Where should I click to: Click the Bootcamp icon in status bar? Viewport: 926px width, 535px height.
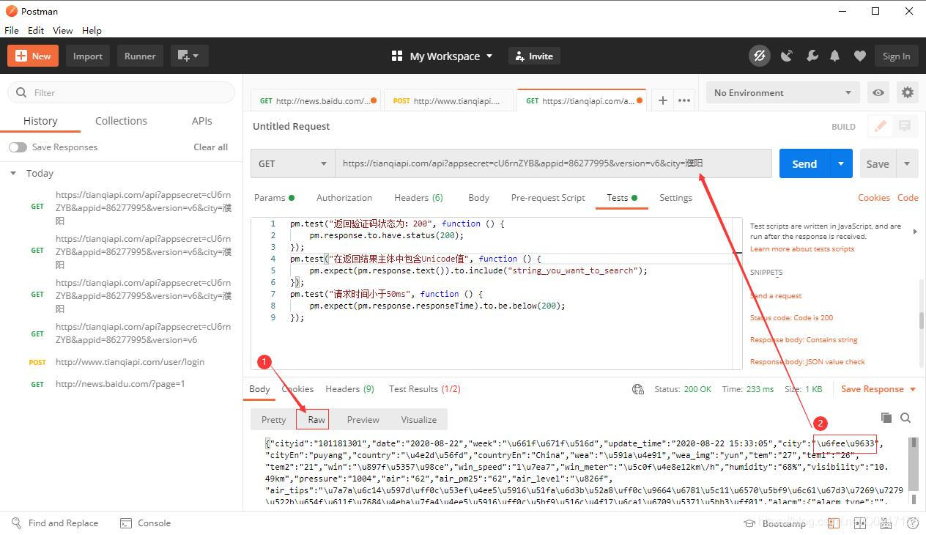point(749,523)
